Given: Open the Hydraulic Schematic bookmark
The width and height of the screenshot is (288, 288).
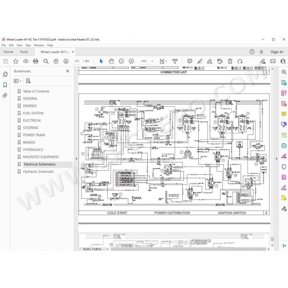Looking at the screenshot, I should click(38, 172).
